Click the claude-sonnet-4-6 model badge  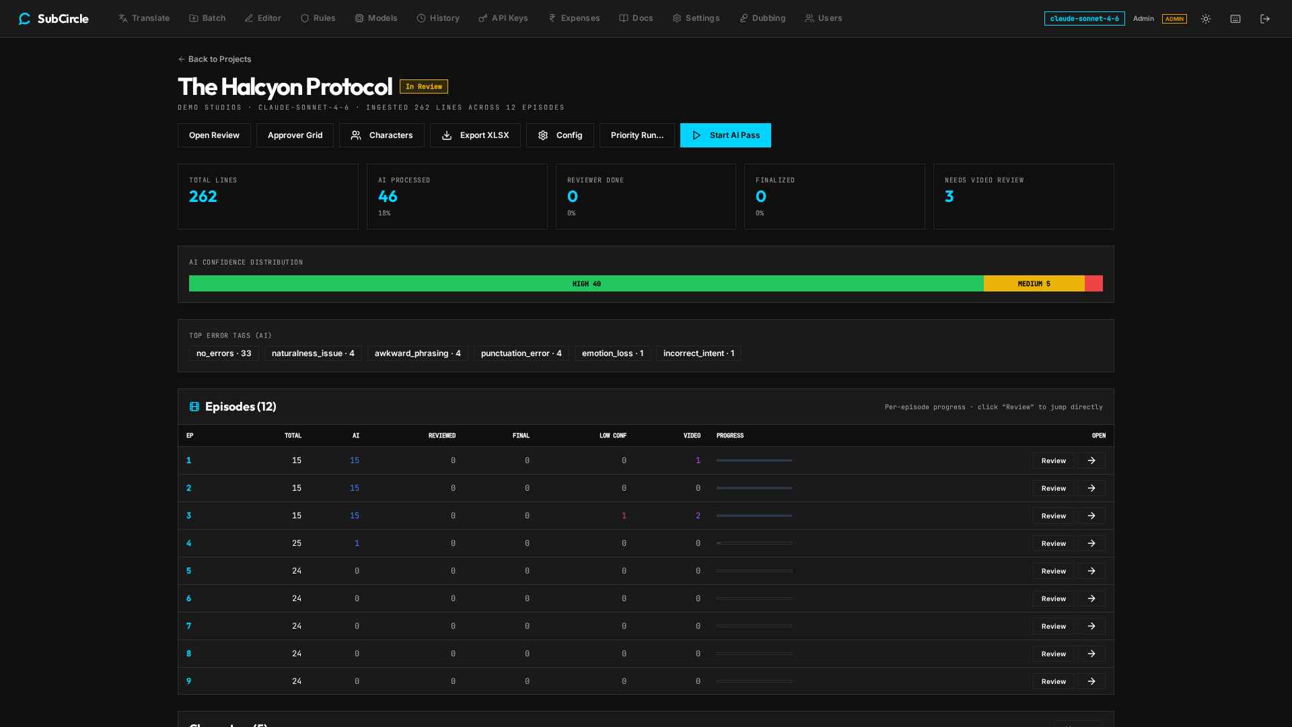(x=1084, y=19)
